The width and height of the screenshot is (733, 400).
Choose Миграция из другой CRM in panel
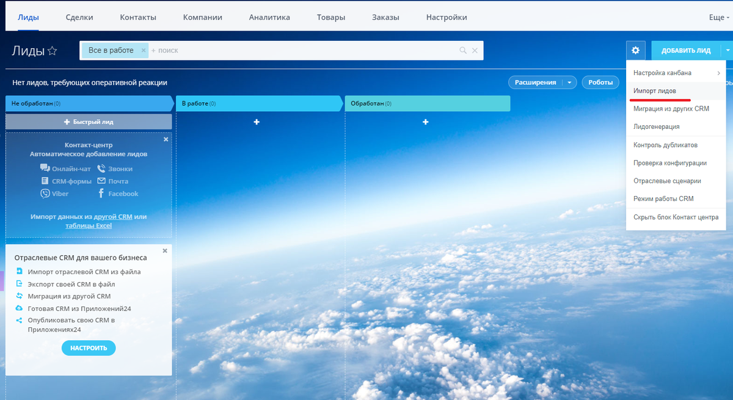click(69, 296)
